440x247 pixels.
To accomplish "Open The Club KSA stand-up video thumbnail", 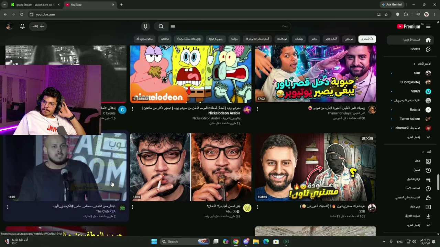I will click(x=66, y=167).
